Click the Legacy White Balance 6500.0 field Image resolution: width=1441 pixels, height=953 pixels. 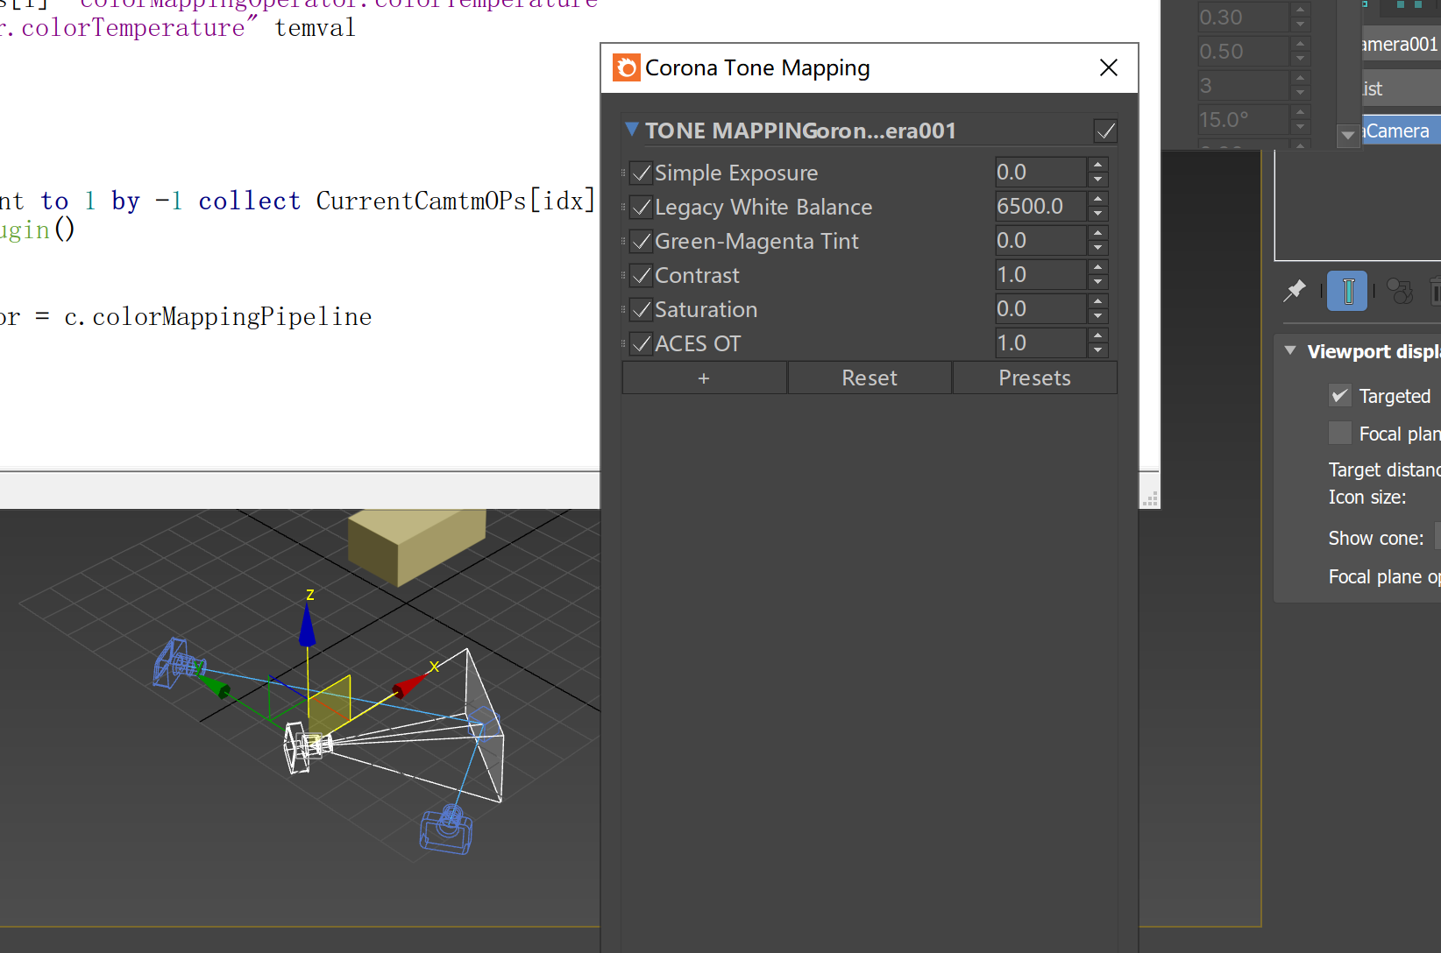point(1041,207)
